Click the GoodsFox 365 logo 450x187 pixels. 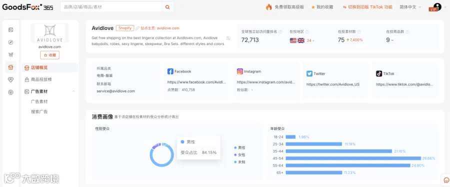[28, 7]
